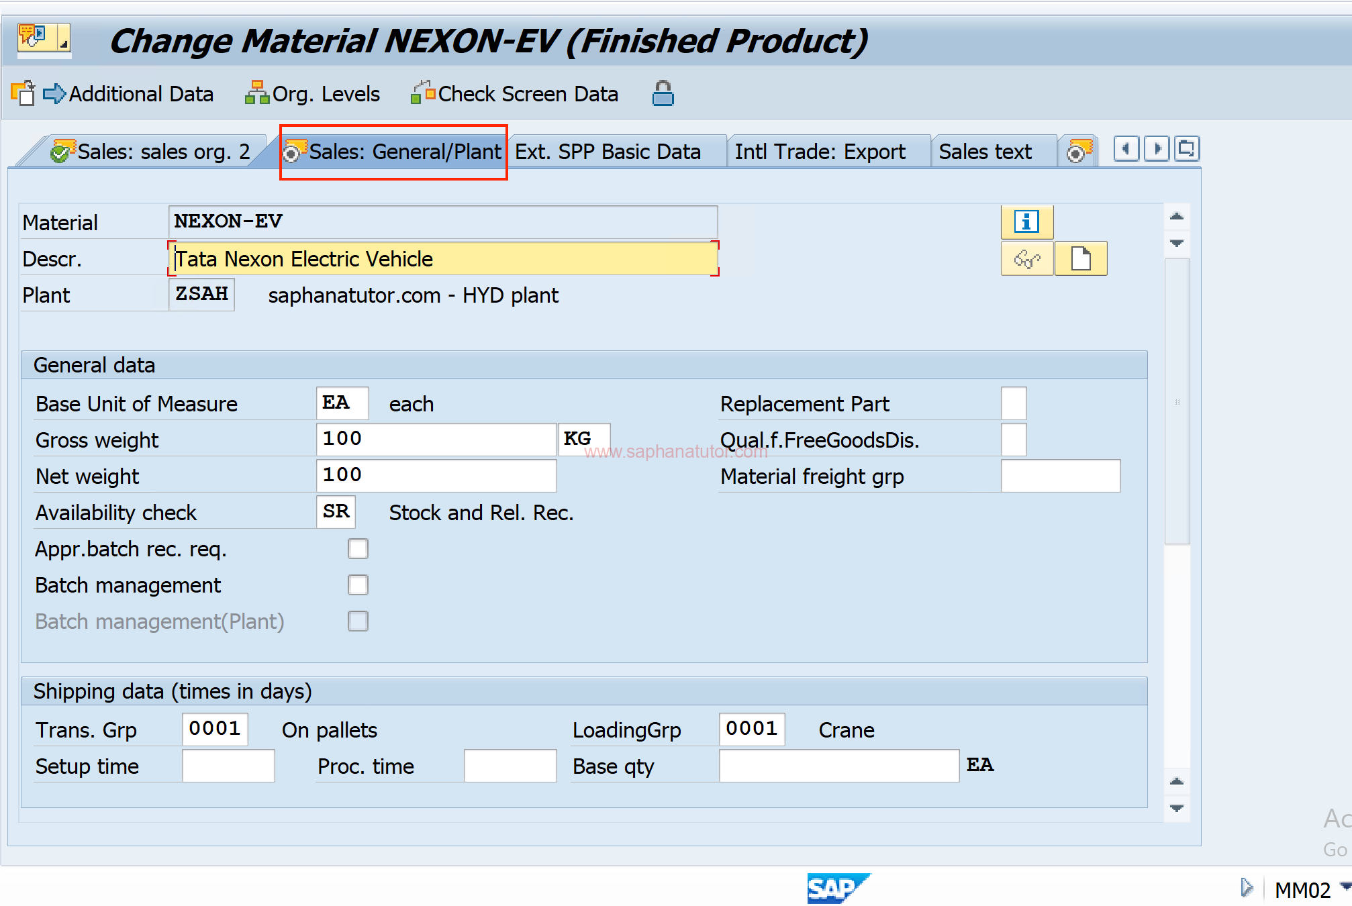1352x906 pixels.
Task: Click bottom scrollbar down arrow
Action: point(1177,808)
